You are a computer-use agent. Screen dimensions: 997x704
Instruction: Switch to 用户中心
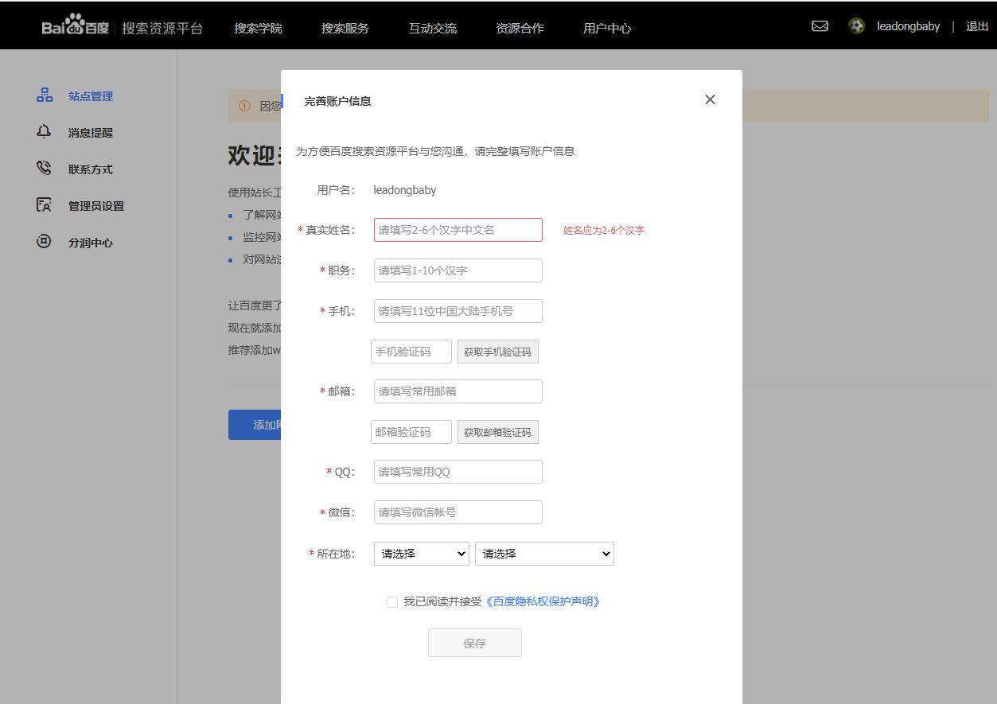pyautogui.click(x=606, y=27)
